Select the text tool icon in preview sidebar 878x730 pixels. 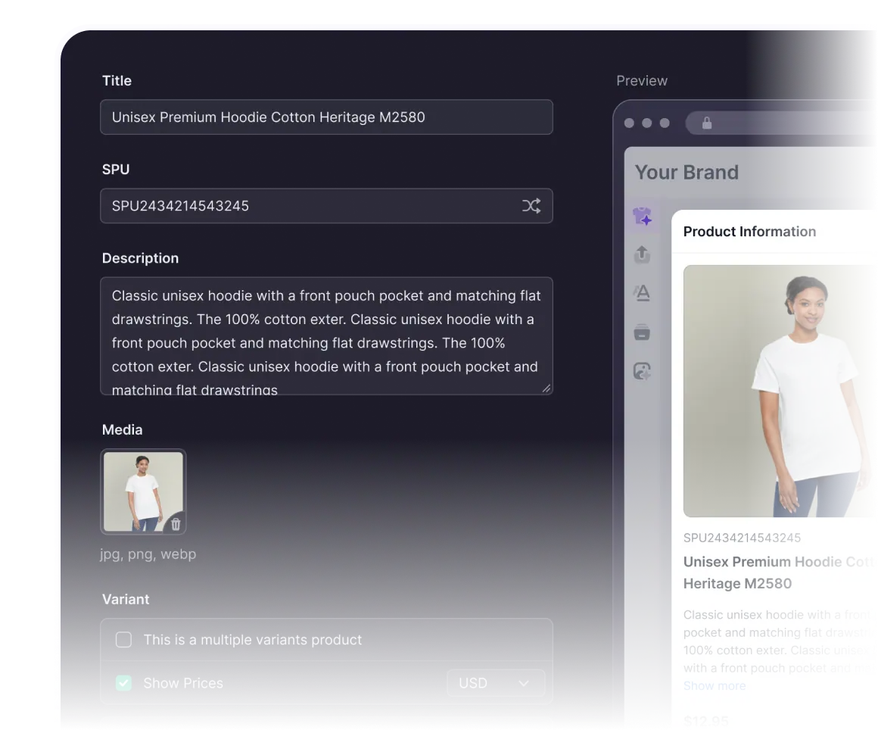click(x=643, y=293)
